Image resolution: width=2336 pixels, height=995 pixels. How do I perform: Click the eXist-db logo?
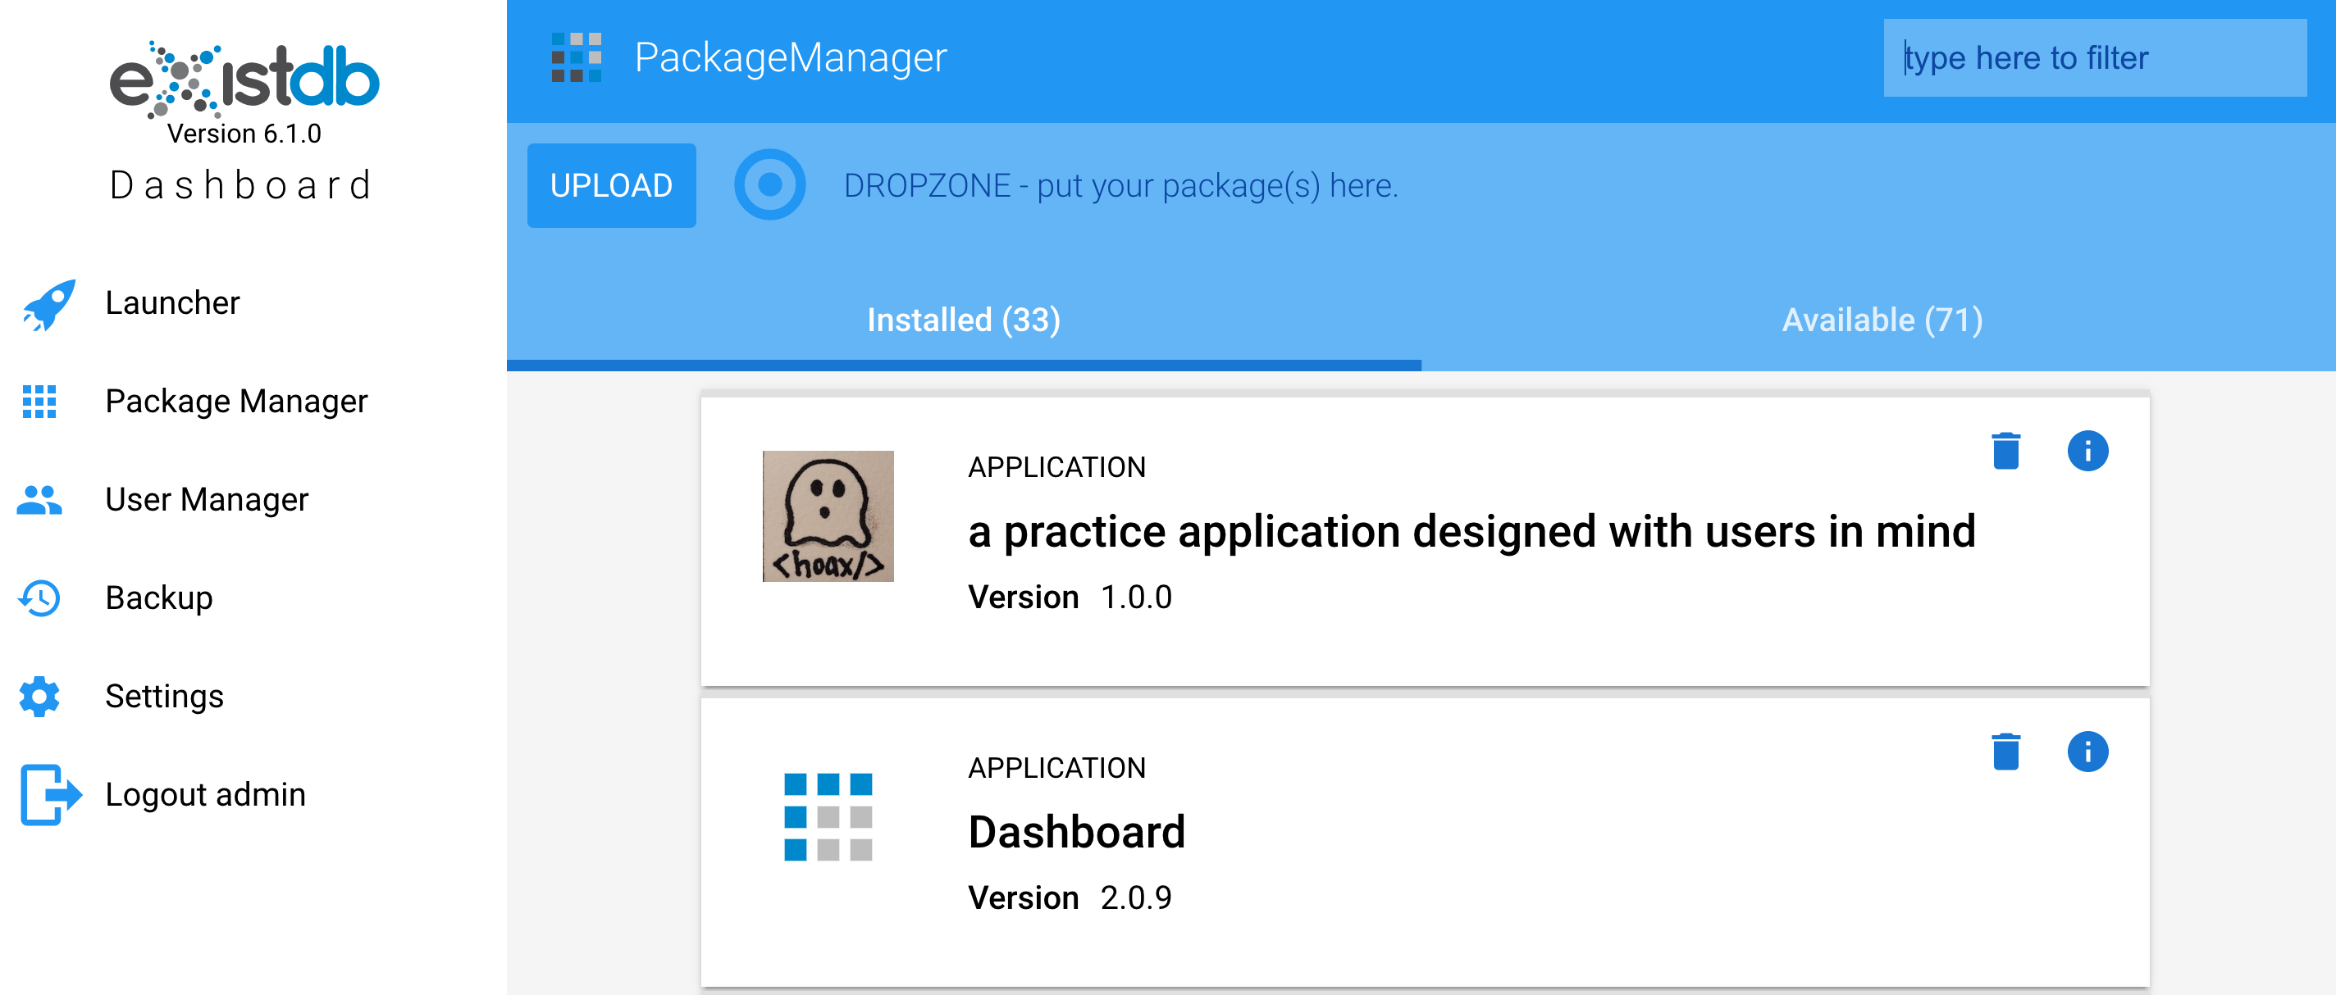click(244, 79)
